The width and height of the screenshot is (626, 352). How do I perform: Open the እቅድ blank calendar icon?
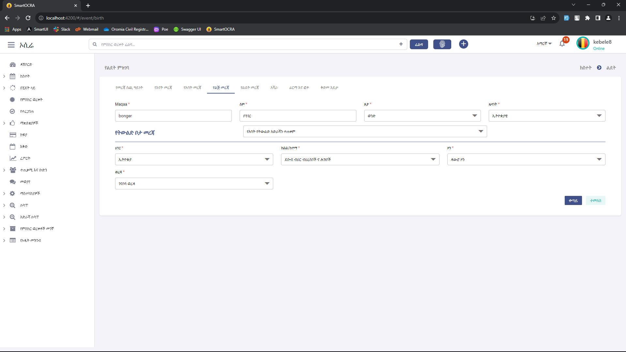point(13,147)
